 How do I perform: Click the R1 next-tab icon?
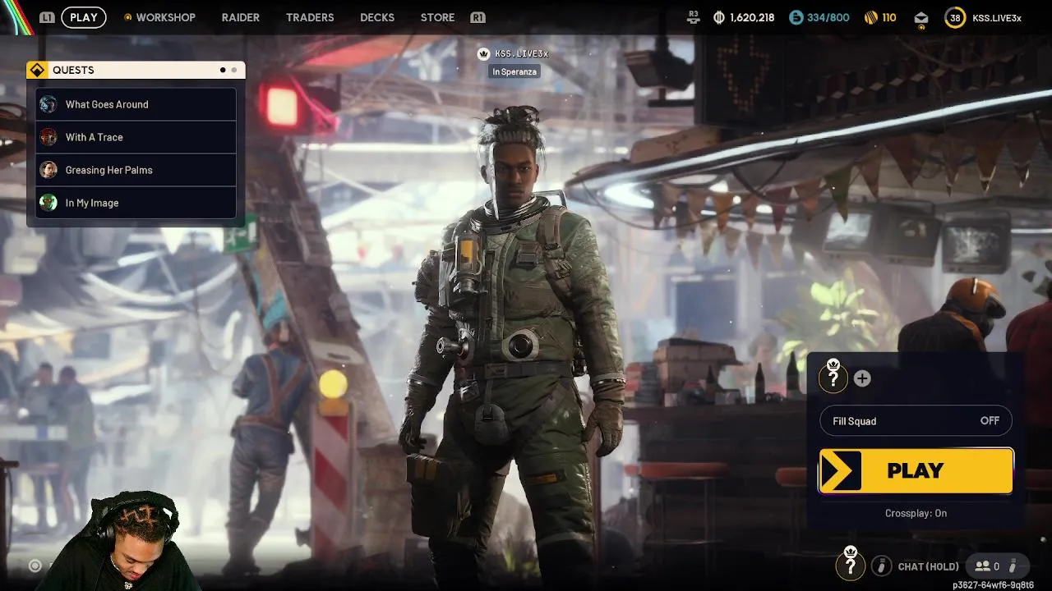click(x=478, y=17)
